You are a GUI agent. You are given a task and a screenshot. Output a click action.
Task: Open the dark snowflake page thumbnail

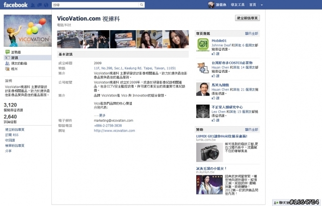(203, 112)
